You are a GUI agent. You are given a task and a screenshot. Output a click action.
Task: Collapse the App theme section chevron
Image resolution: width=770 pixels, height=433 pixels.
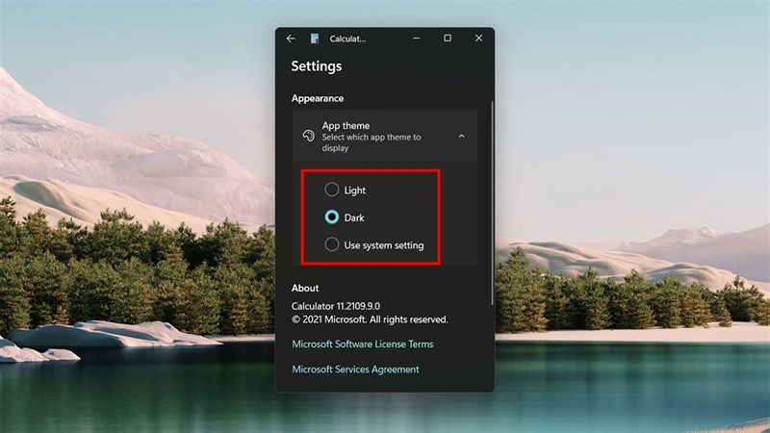(461, 136)
